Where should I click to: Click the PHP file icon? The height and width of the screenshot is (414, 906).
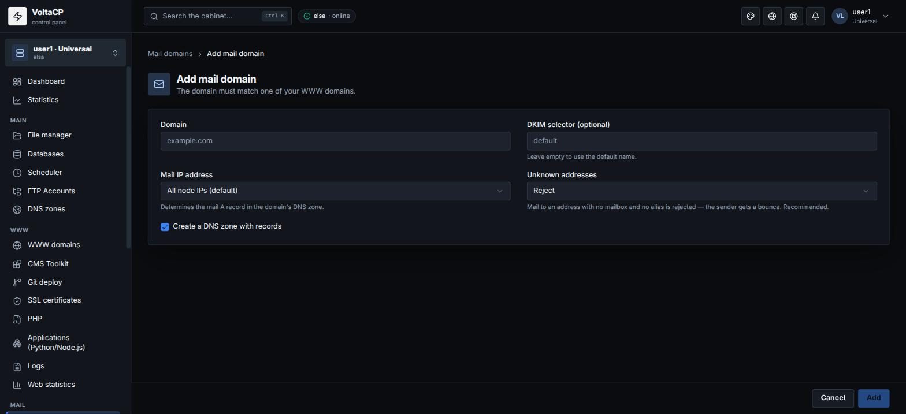[17, 319]
